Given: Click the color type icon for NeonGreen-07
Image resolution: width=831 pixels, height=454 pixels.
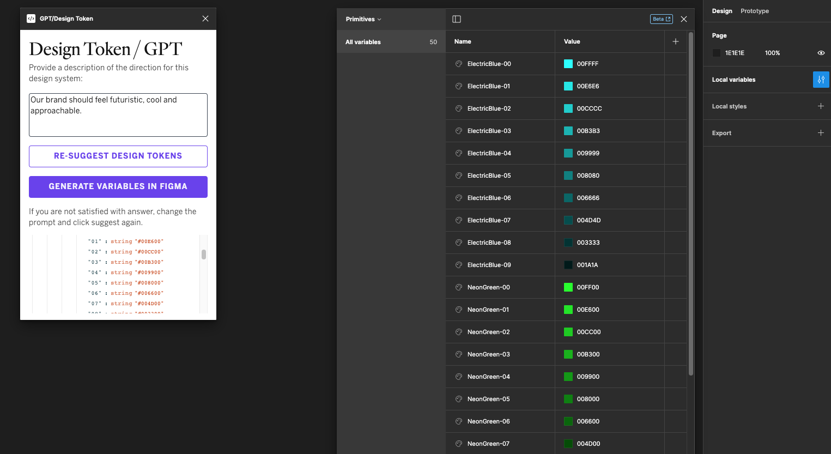Looking at the screenshot, I should [x=459, y=444].
